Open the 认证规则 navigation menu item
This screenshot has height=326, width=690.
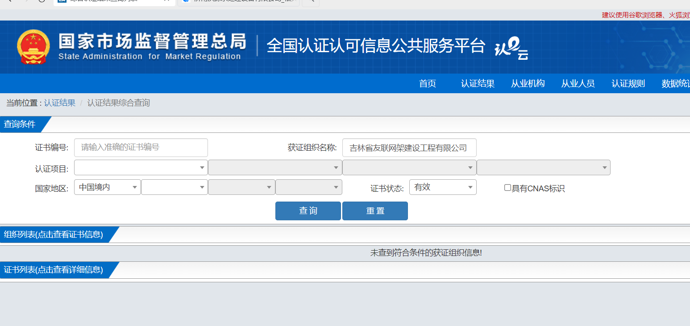pyautogui.click(x=628, y=83)
